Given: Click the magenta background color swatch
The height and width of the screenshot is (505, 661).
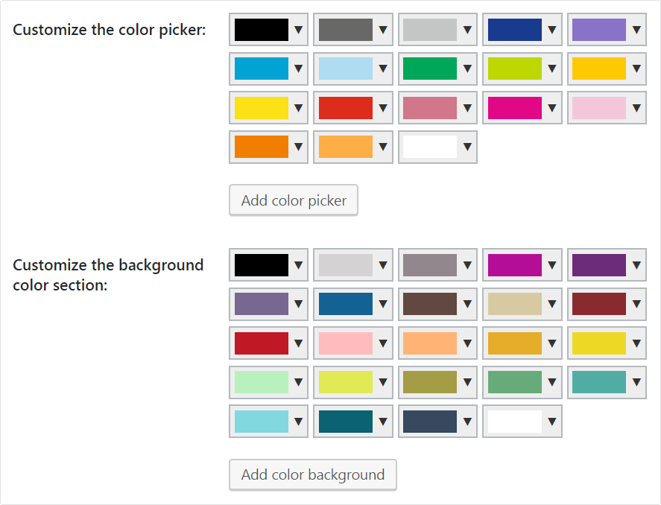Looking at the screenshot, I should click(515, 264).
